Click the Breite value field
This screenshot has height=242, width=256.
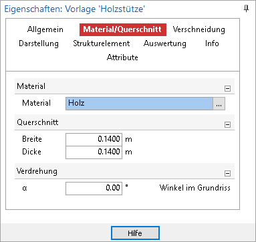[x=94, y=140]
